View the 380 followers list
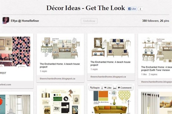This screenshot has width=172, height=114. (150, 21)
